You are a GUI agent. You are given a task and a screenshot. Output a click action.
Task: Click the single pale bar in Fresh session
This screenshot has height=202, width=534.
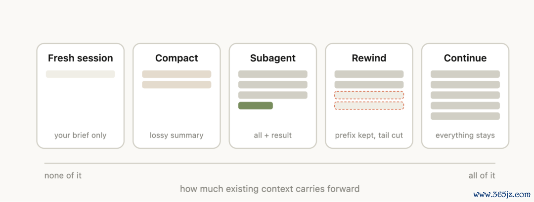[x=81, y=74]
